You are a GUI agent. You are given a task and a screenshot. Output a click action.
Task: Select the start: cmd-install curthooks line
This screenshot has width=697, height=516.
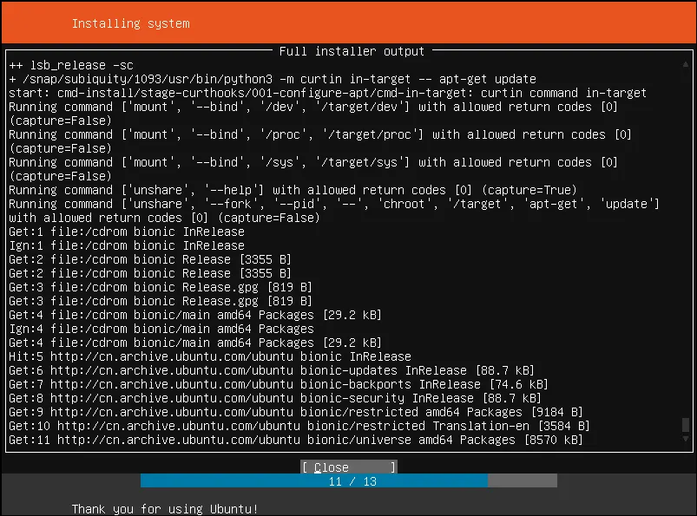(x=327, y=93)
